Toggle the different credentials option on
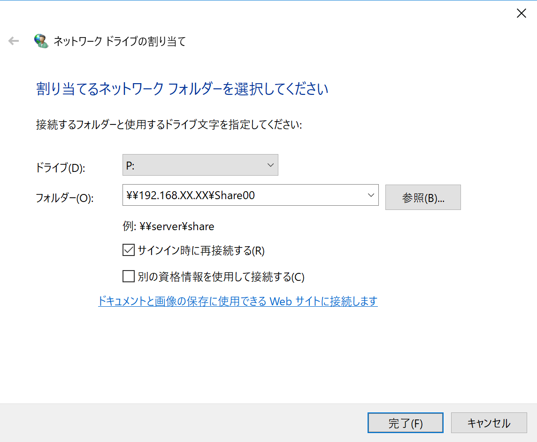This screenshot has width=537, height=442. pos(128,276)
